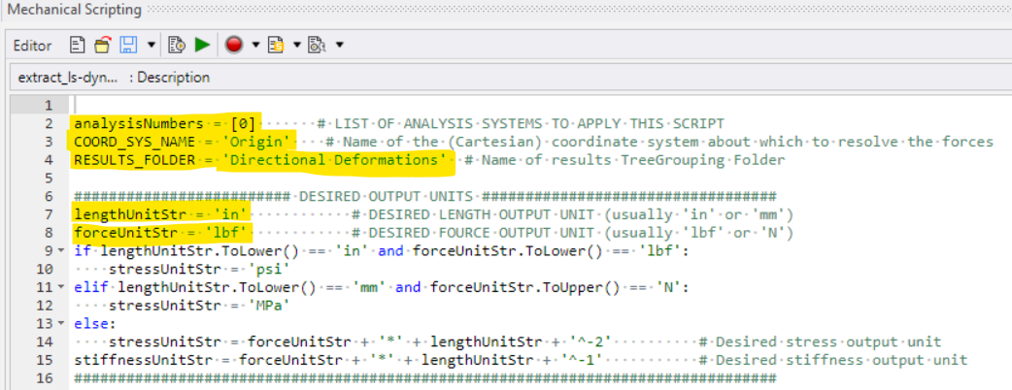Start recording with the red circle button
The width and height of the screenshot is (1012, 390).
click(x=234, y=46)
